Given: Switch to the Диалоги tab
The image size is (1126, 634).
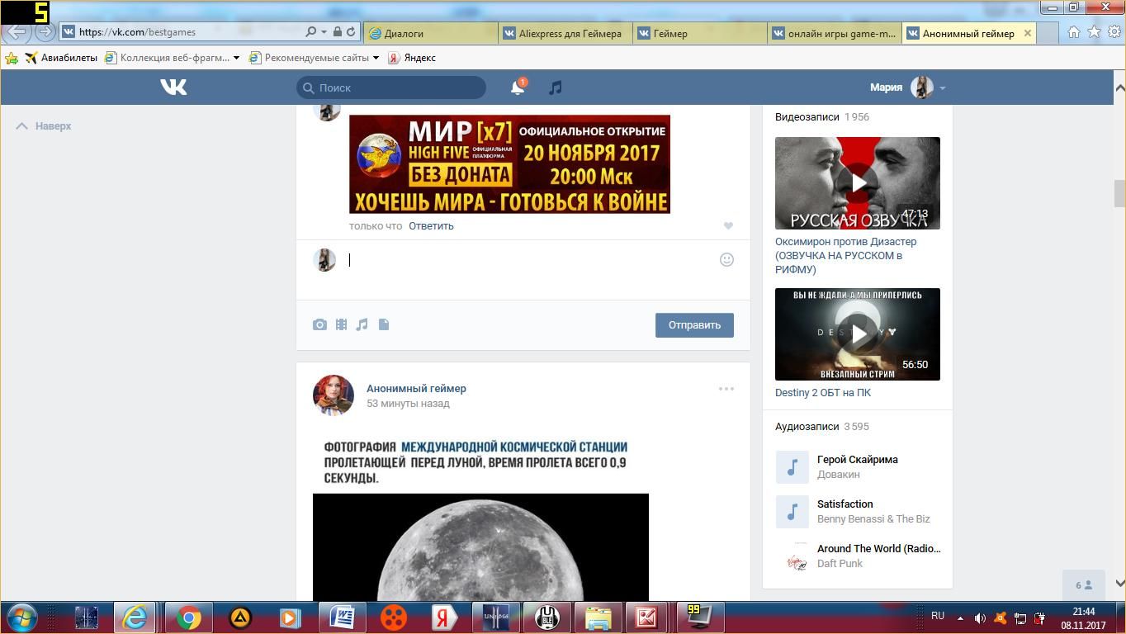Looking at the screenshot, I should point(431,33).
